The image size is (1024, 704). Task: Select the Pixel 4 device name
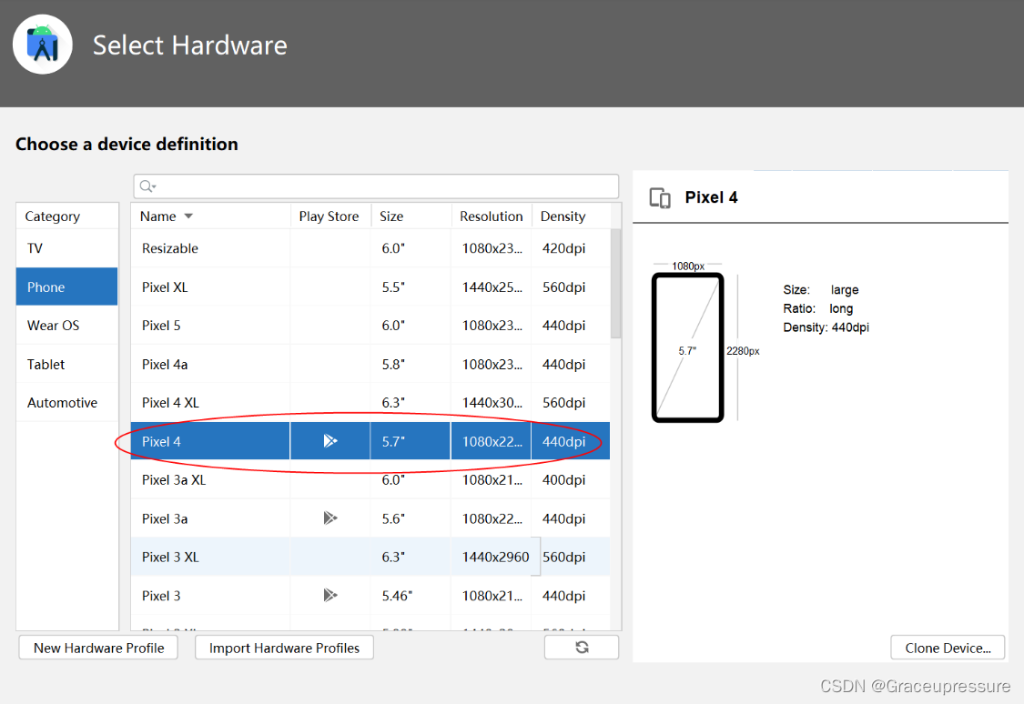(x=161, y=442)
